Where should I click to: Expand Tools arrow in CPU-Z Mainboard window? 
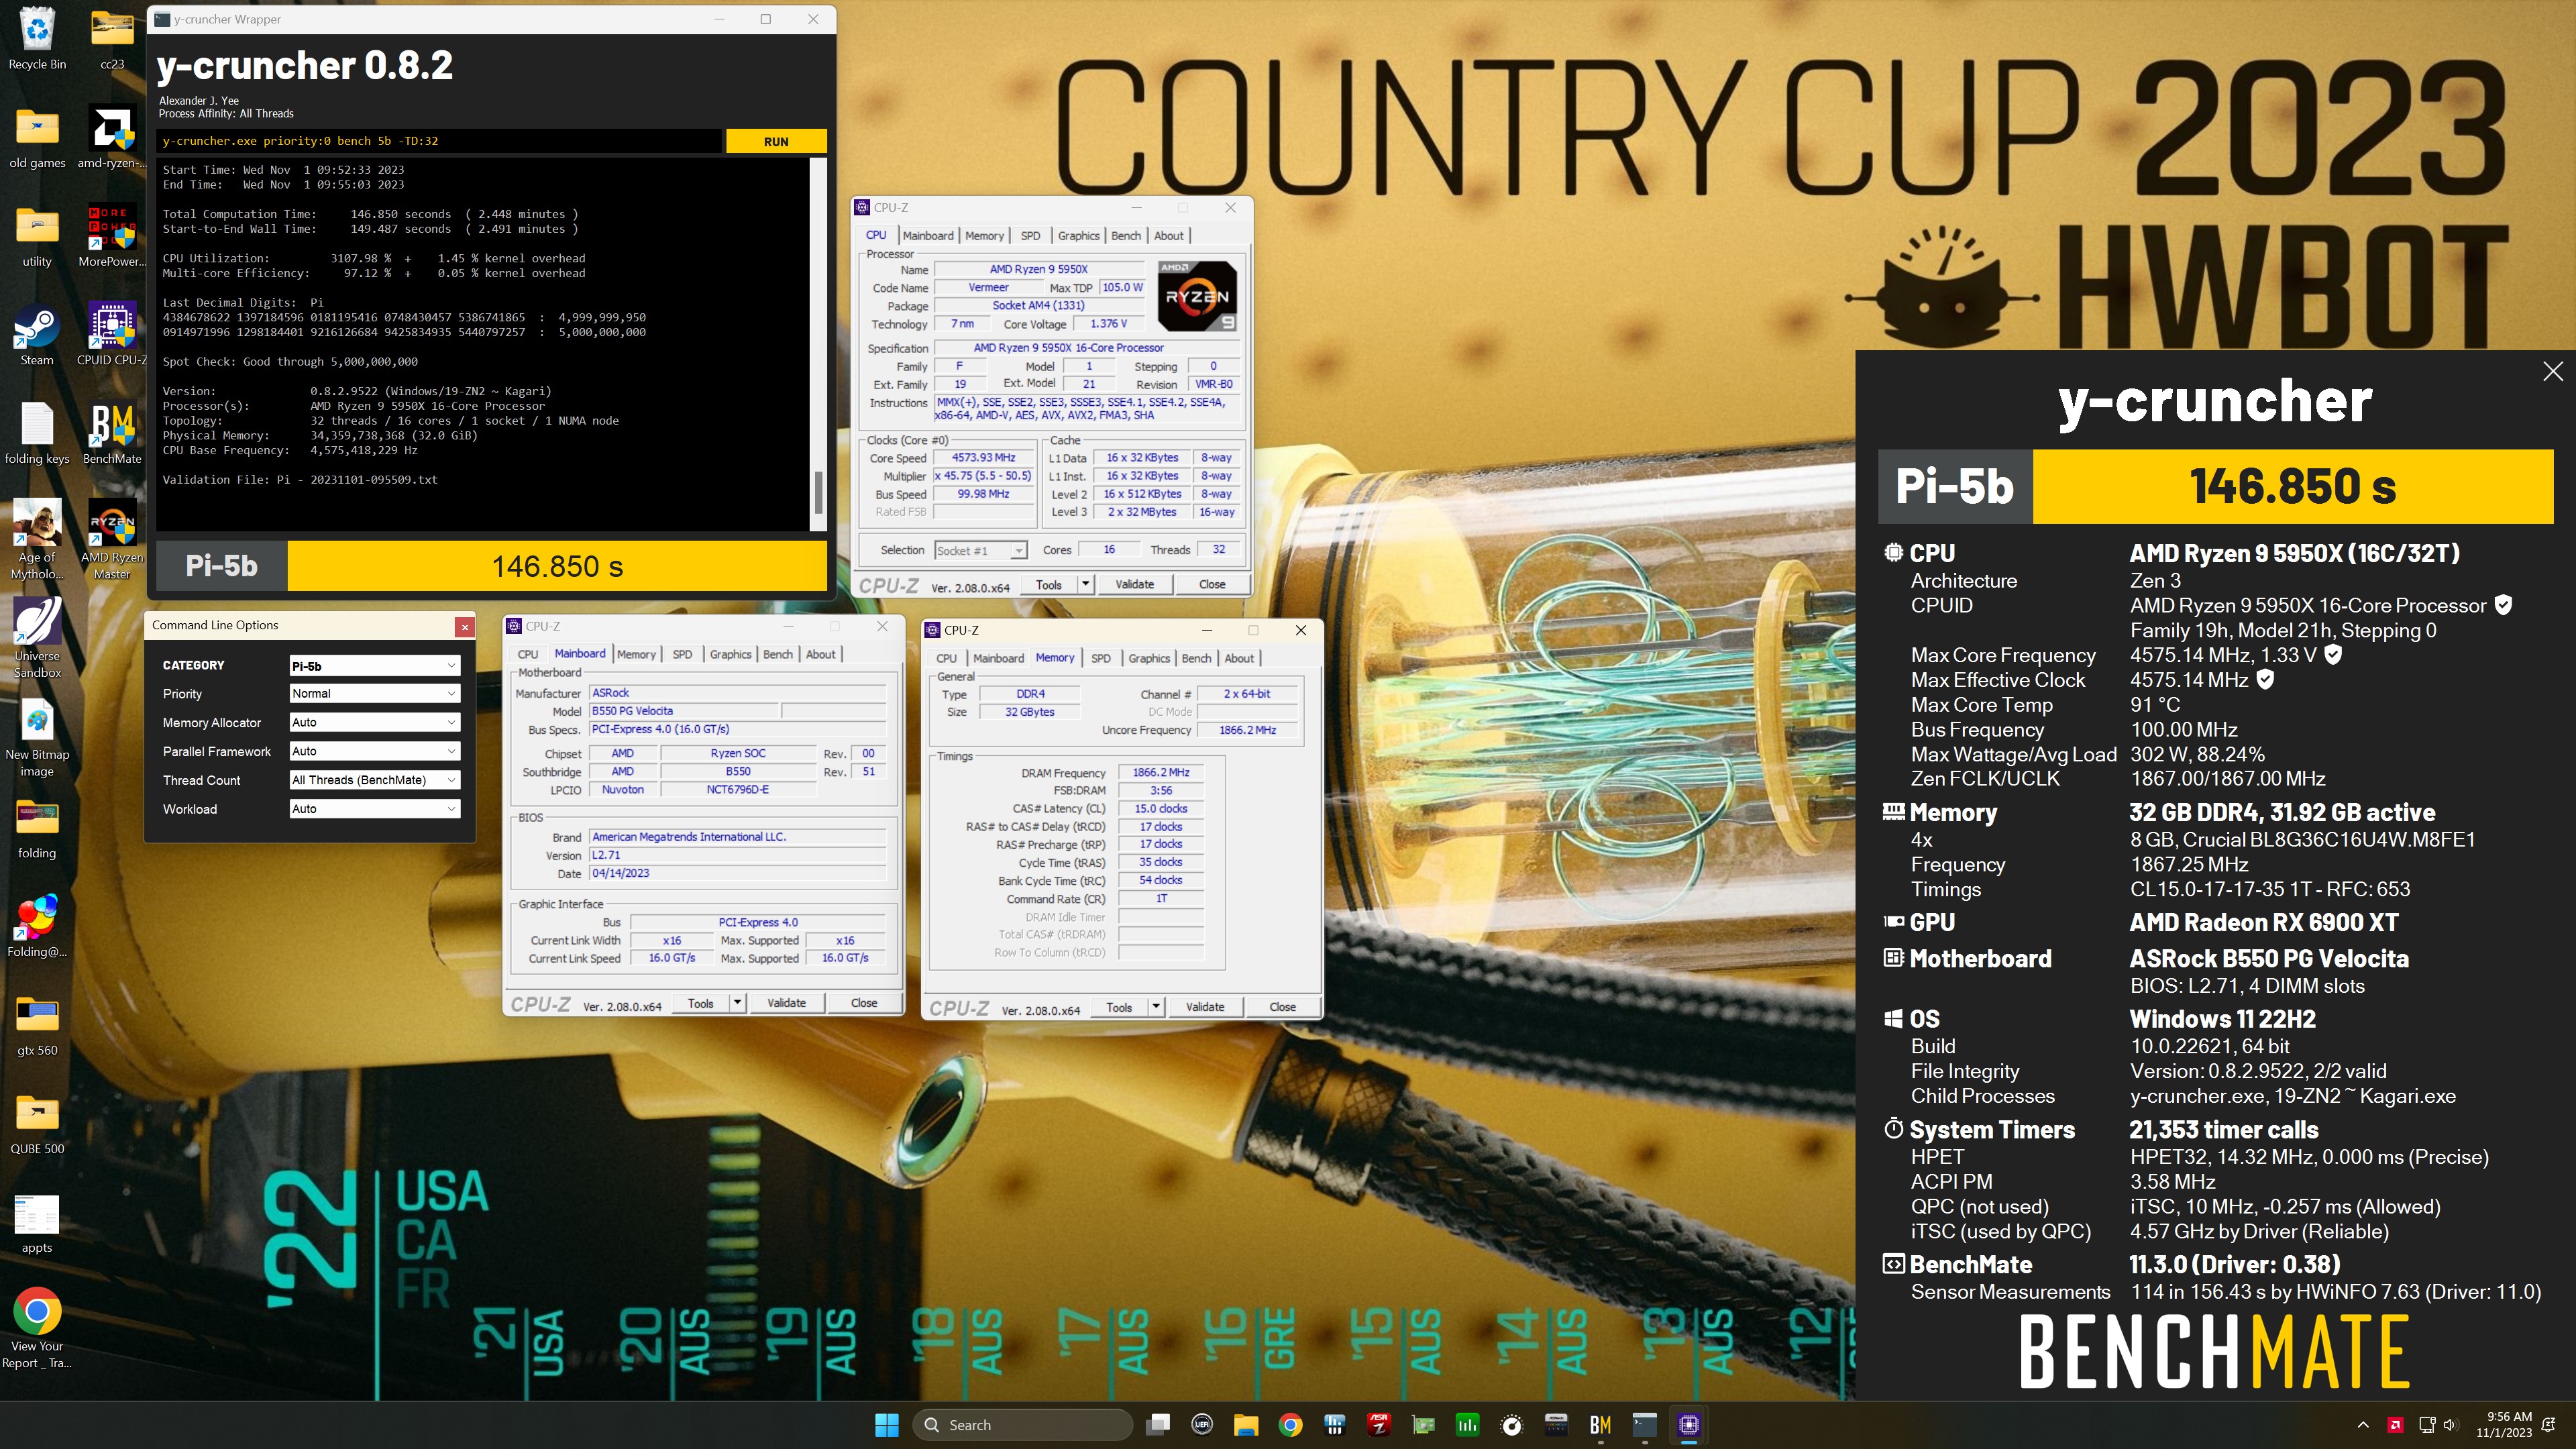(x=737, y=1003)
